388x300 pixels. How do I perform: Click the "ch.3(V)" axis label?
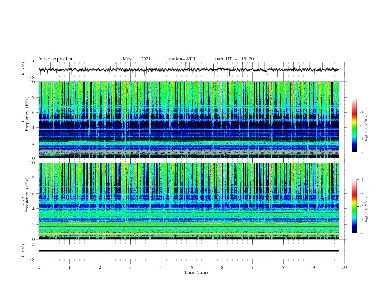point(24,251)
